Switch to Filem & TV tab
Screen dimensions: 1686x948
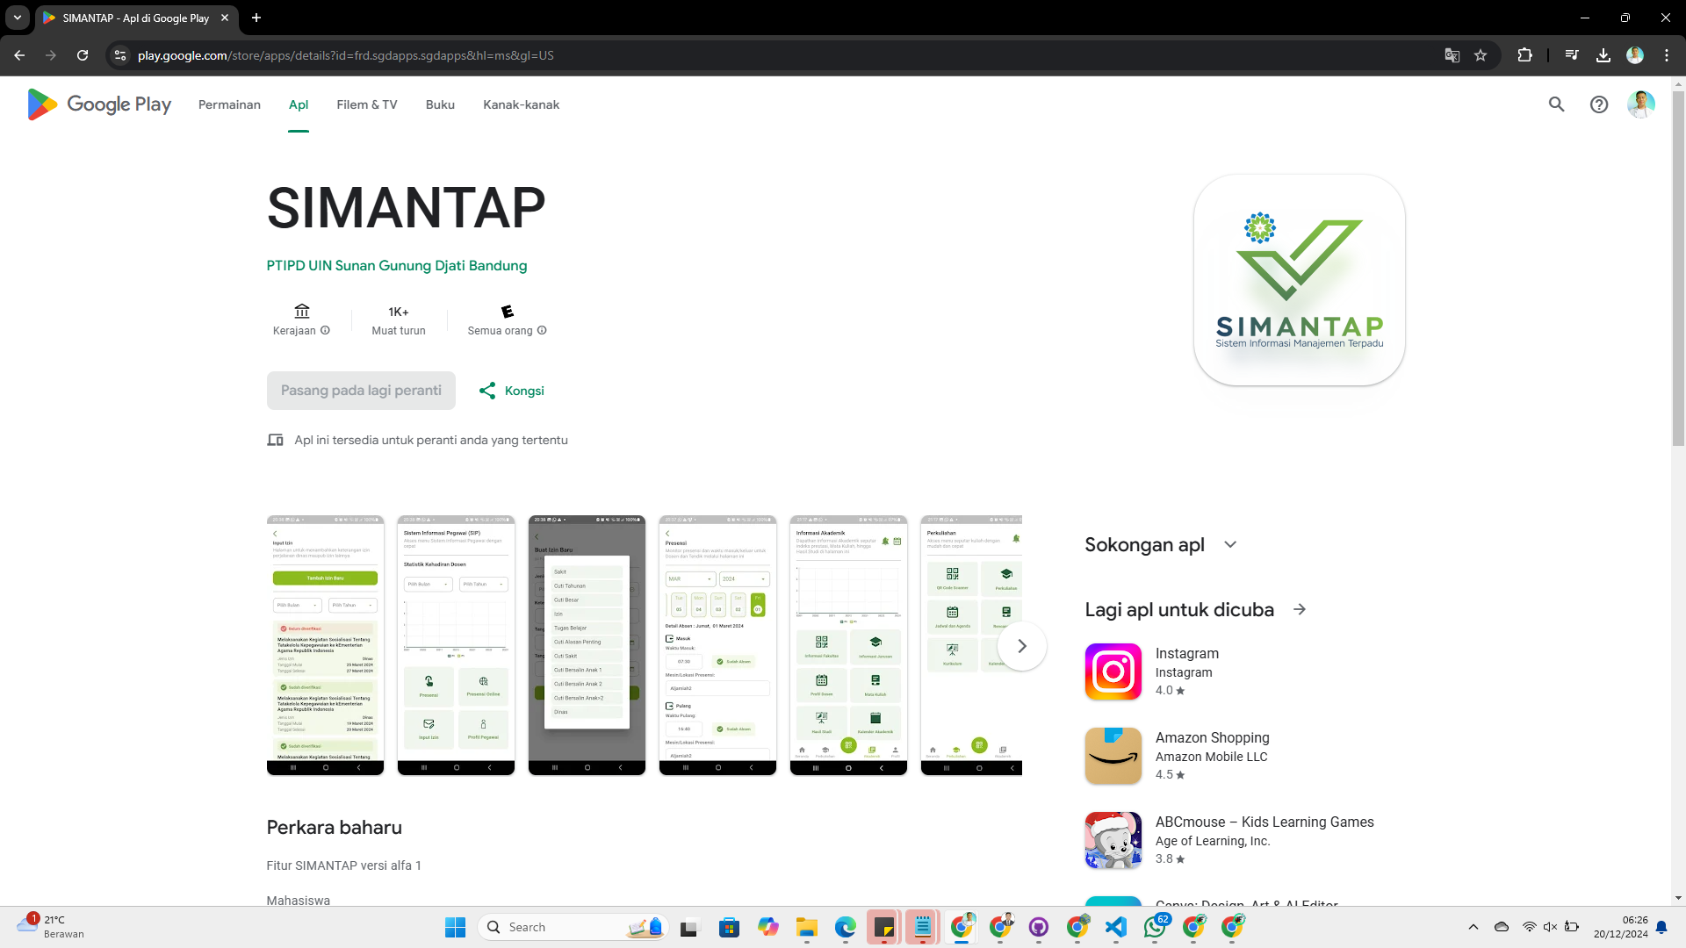pos(367,104)
